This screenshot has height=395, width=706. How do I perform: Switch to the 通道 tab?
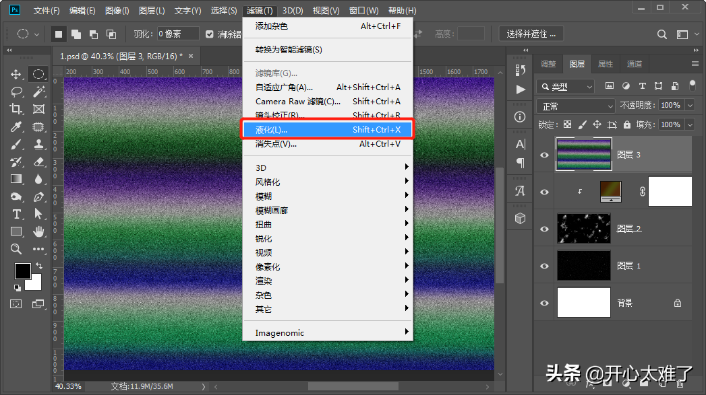[x=634, y=64]
